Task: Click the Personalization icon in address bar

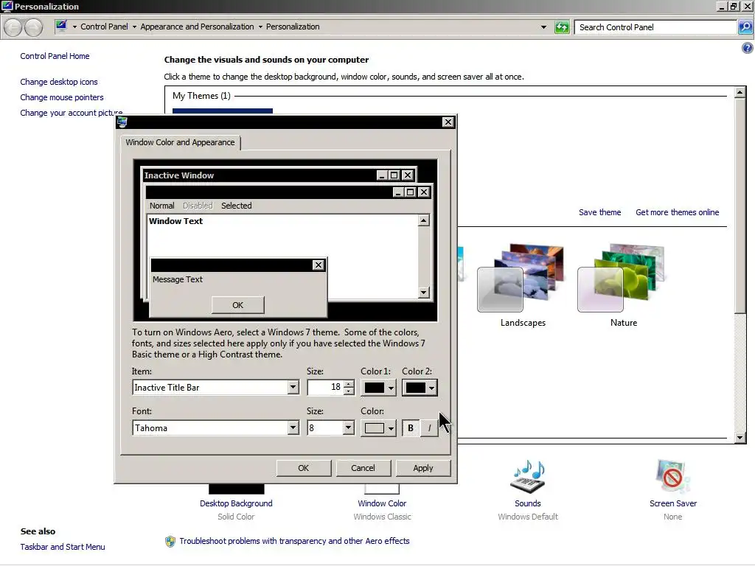Action: pyautogui.click(x=61, y=26)
